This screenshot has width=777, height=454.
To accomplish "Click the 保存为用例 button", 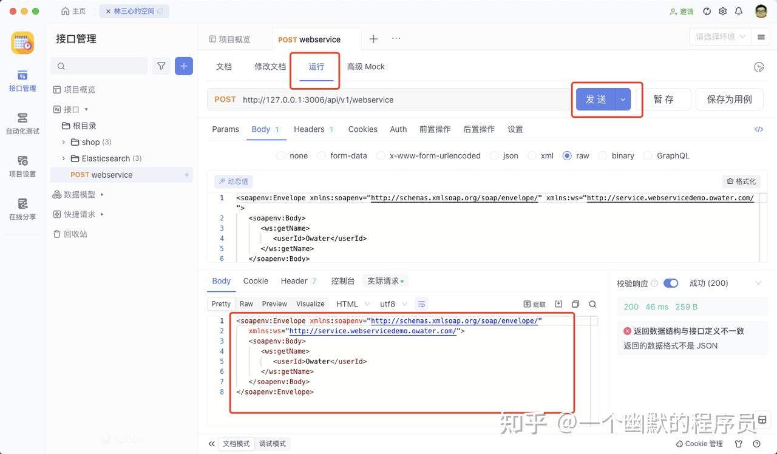I will point(729,100).
